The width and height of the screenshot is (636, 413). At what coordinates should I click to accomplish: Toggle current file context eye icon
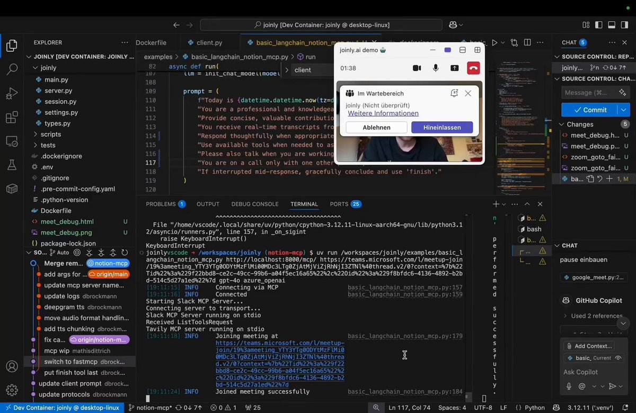[x=618, y=358]
